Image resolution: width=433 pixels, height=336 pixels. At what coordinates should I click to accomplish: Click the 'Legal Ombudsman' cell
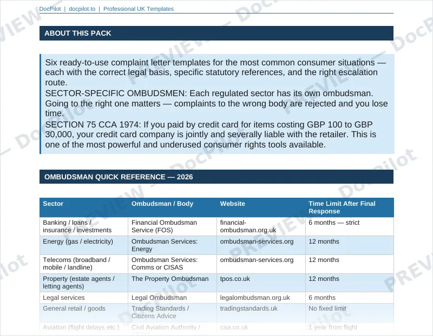coord(172,298)
